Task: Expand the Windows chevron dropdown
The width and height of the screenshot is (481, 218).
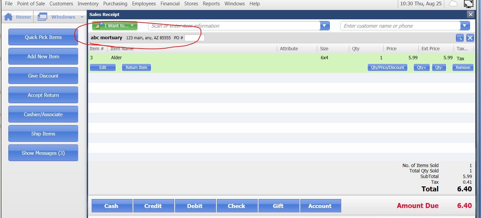Action: pyautogui.click(x=82, y=17)
